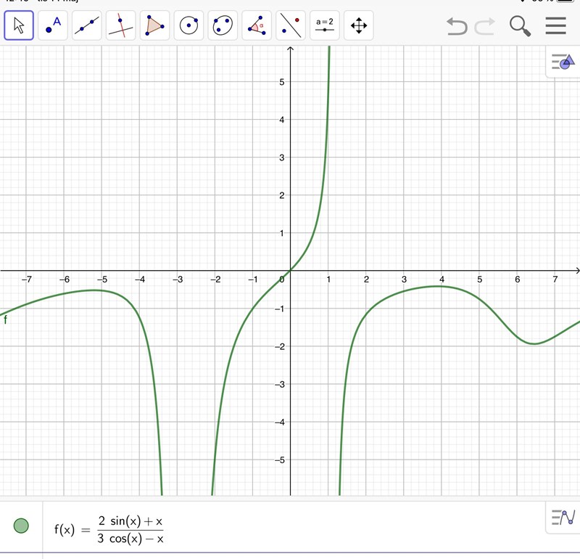Select the Polygon tool
The height and width of the screenshot is (559, 580).
click(x=154, y=26)
